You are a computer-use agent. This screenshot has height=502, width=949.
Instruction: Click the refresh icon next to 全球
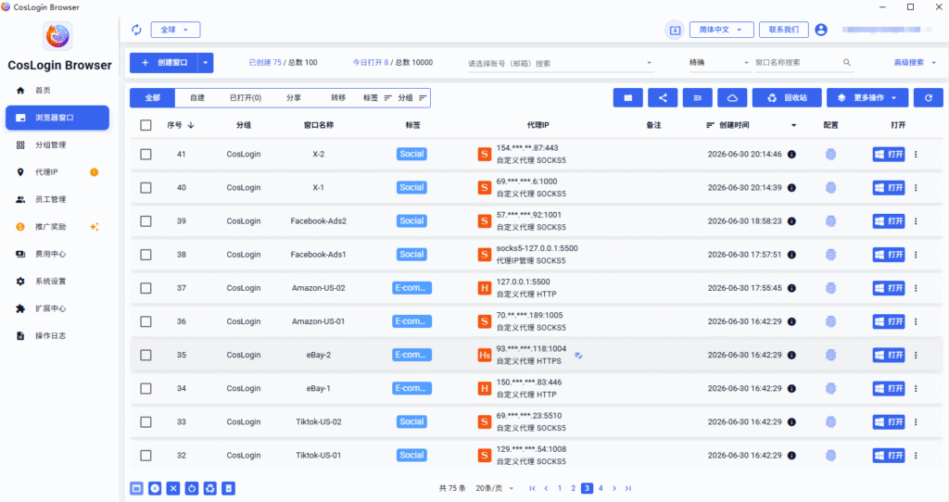click(137, 30)
